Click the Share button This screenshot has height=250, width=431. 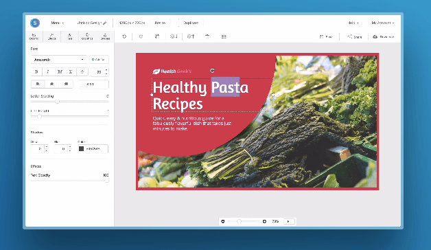tap(355, 36)
